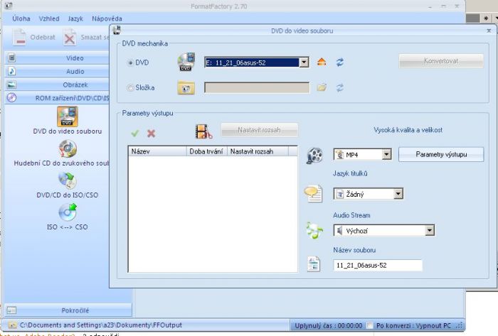The image size is (498, 336).
Task: Click the Odebrat remove icon in the toolbar
Action: tap(19, 37)
